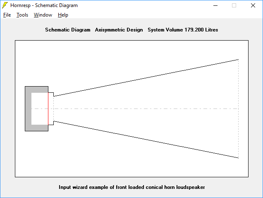Click the Hornresp lightning bolt title icon
Image resolution: width=263 pixels, height=198 pixels.
coord(5,5)
